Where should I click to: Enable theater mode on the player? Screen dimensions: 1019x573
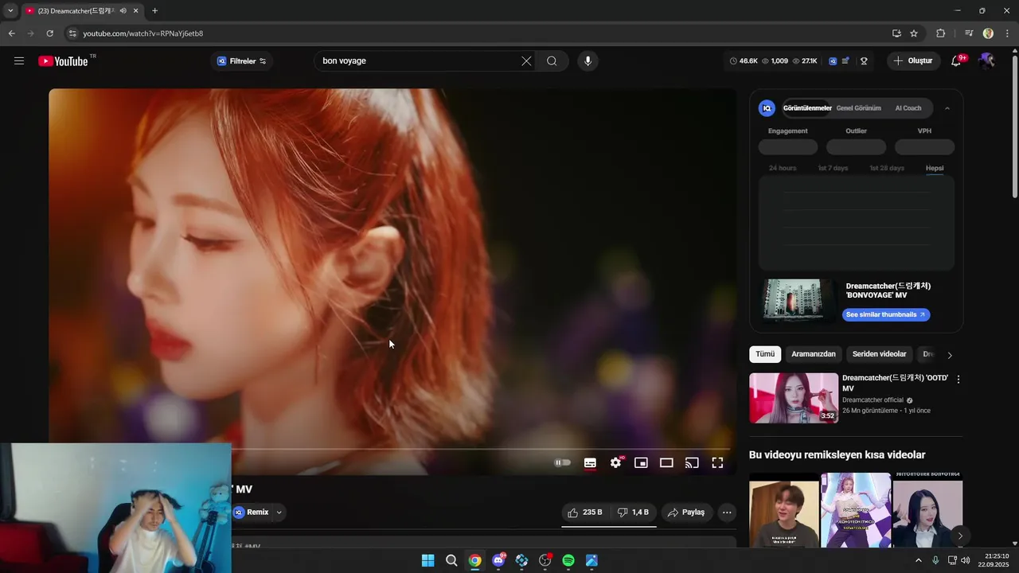(x=666, y=463)
